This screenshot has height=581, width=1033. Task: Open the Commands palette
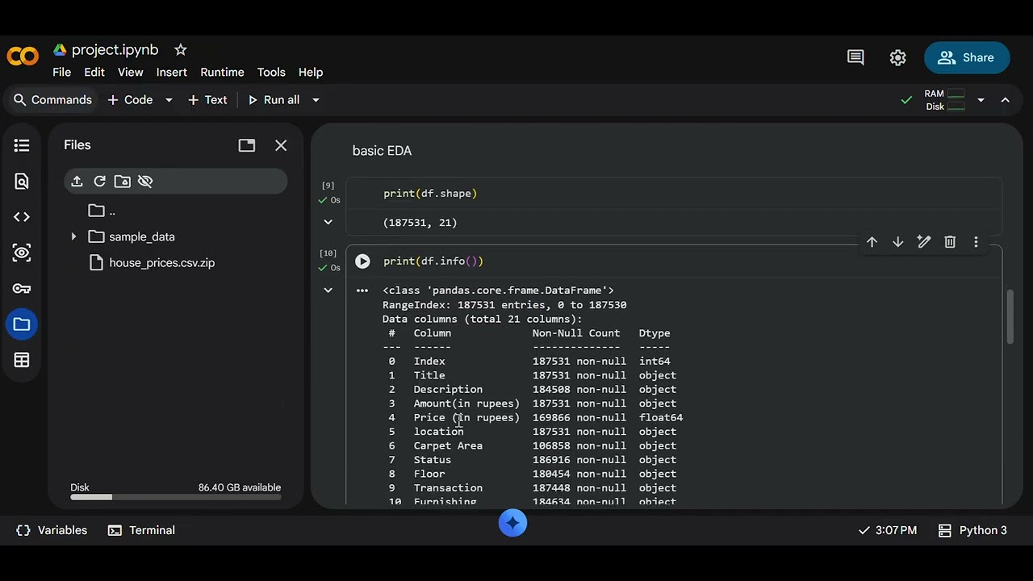pos(52,100)
